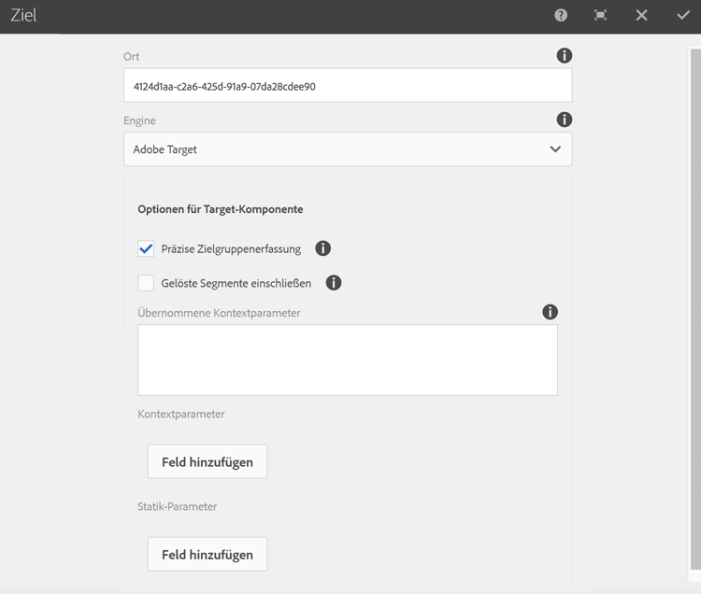
Task: Toggle fullscreen mode for the dialog
Action: tap(601, 15)
